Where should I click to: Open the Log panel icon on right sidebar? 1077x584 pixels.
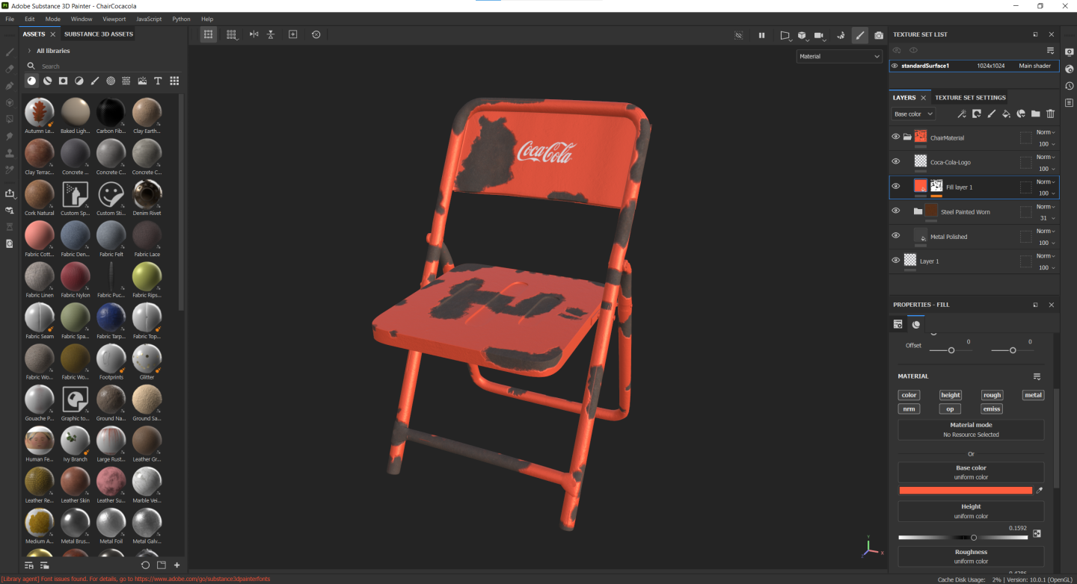point(1069,102)
